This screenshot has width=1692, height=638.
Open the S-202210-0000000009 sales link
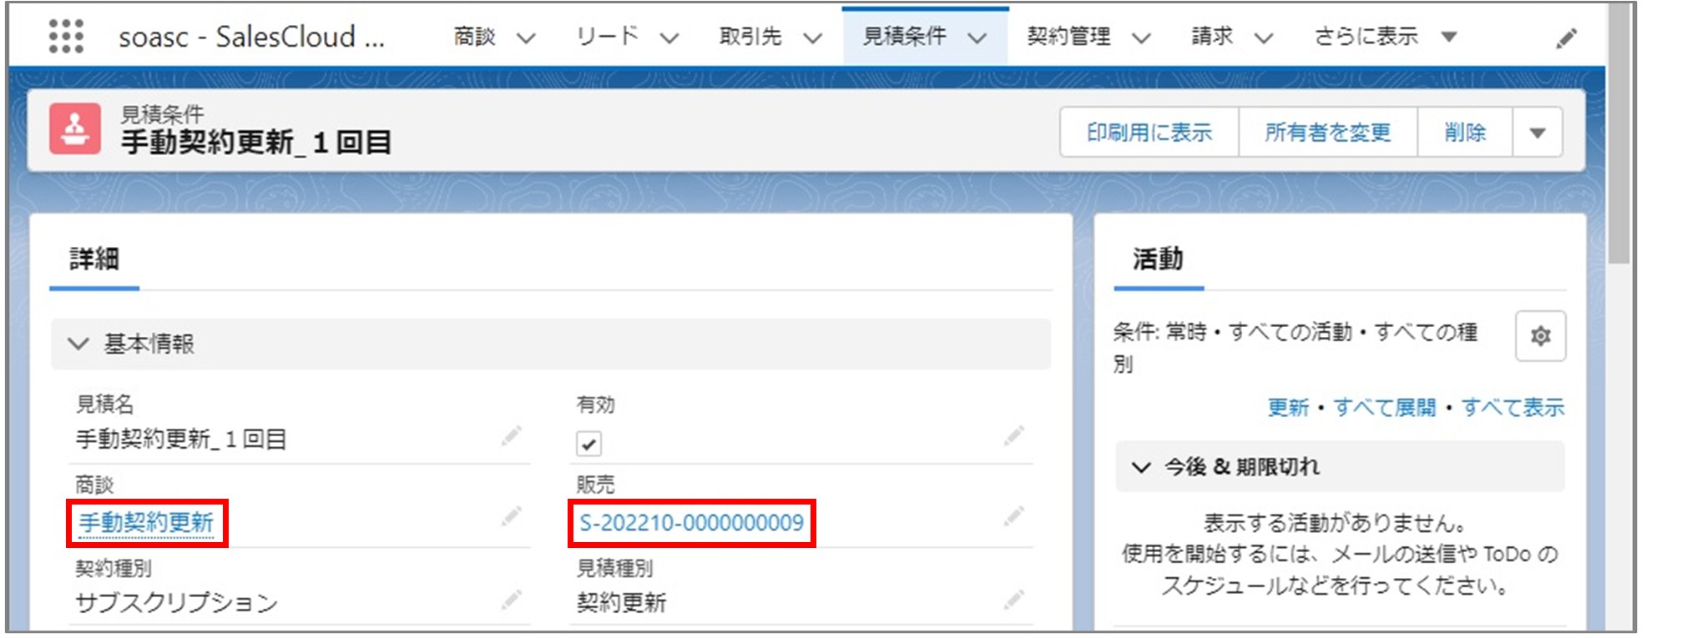[691, 523]
